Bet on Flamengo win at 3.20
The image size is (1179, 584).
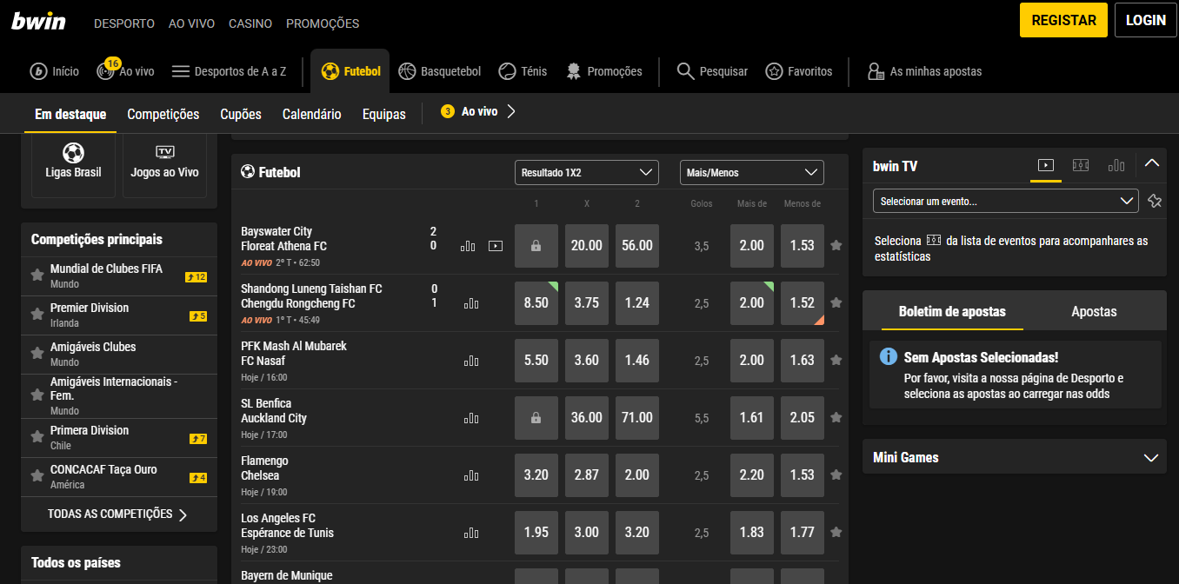[x=536, y=475]
